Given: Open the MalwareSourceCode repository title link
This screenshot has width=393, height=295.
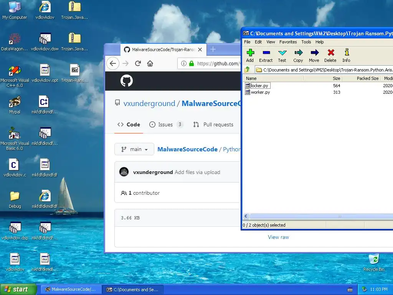Looking at the screenshot, I should 211,104.
